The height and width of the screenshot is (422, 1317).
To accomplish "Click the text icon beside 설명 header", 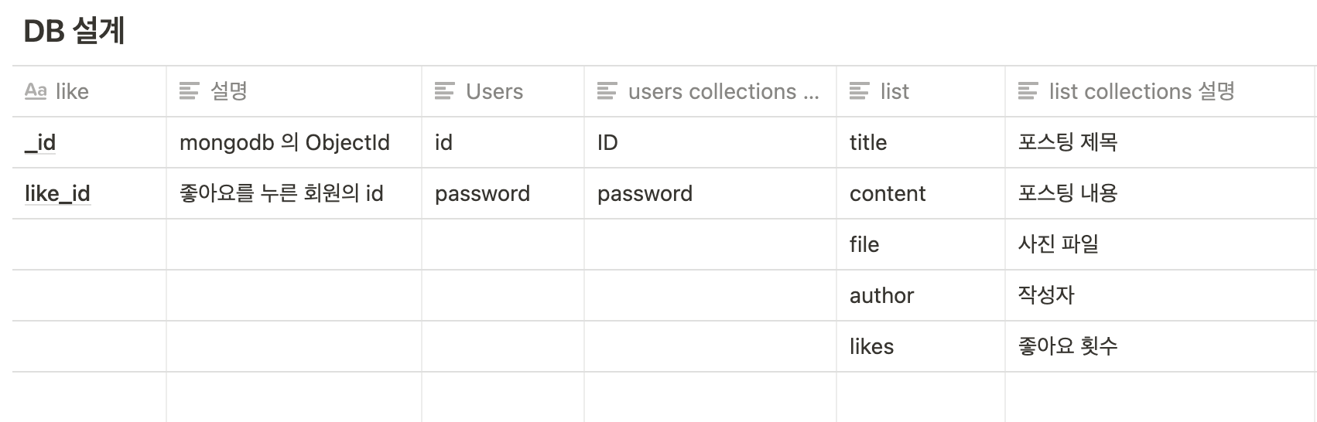I will coord(190,91).
